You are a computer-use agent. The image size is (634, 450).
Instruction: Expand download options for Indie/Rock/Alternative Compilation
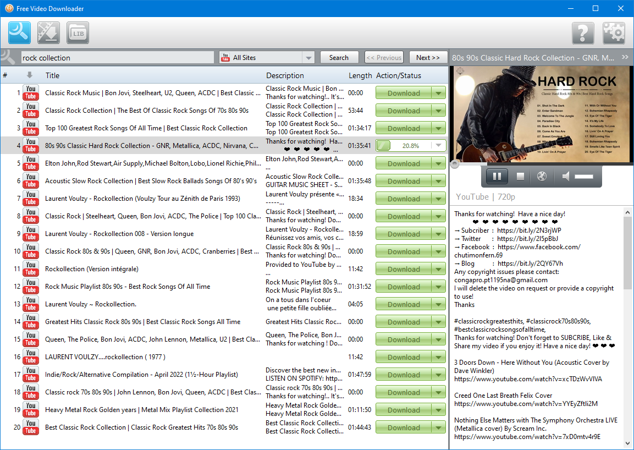point(439,374)
